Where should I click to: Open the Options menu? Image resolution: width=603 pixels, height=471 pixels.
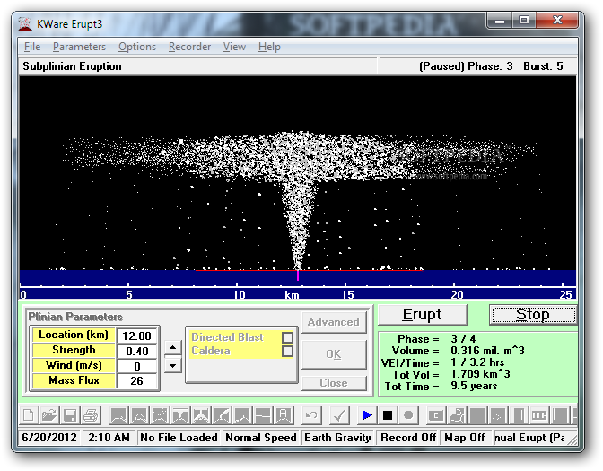137,47
